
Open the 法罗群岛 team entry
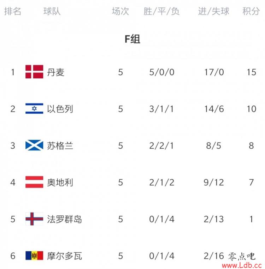64,219
